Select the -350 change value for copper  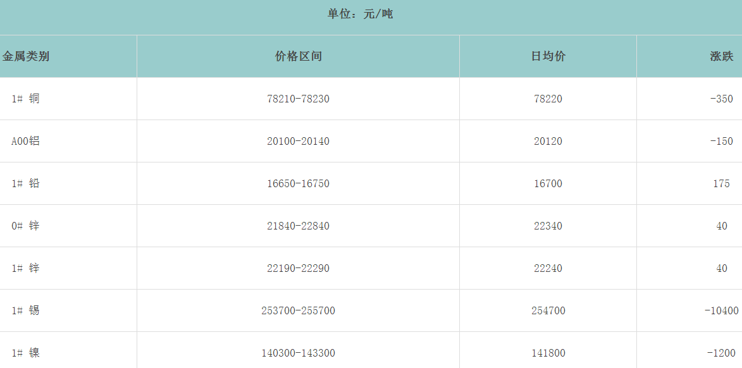(x=721, y=99)
